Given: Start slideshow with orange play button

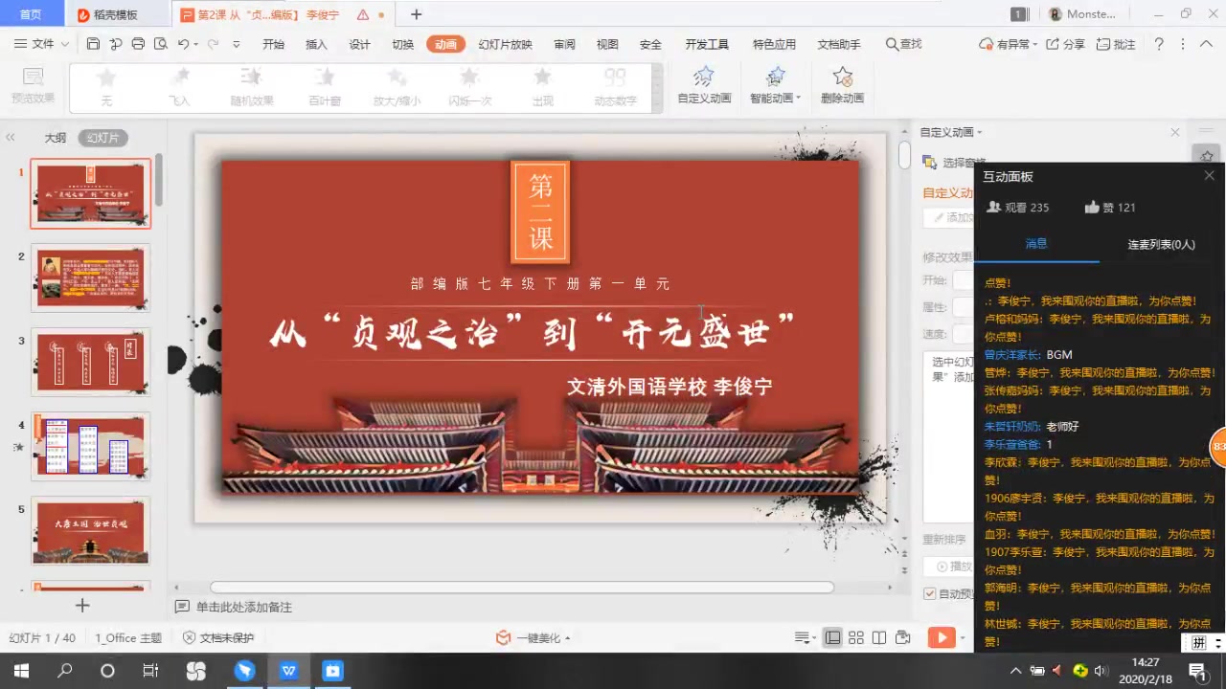Looking at the screenshot, I should [x=942, y=637].
